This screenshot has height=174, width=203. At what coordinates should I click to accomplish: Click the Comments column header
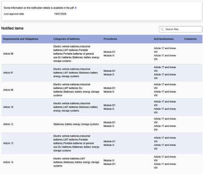tap(190, 39)
